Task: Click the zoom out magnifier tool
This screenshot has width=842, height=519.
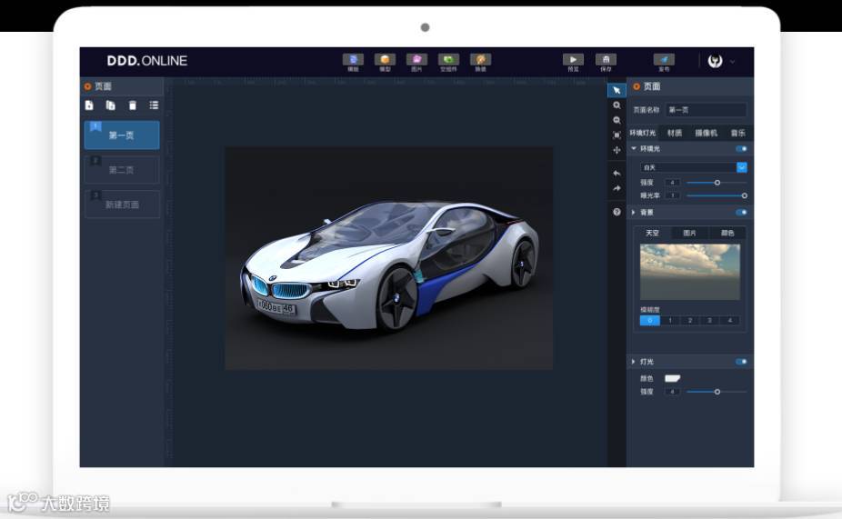Action: 616,120
